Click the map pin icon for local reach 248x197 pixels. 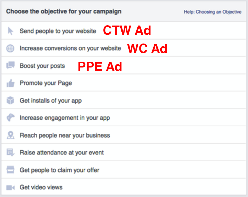pyautogui.click(x=10, y=135)
